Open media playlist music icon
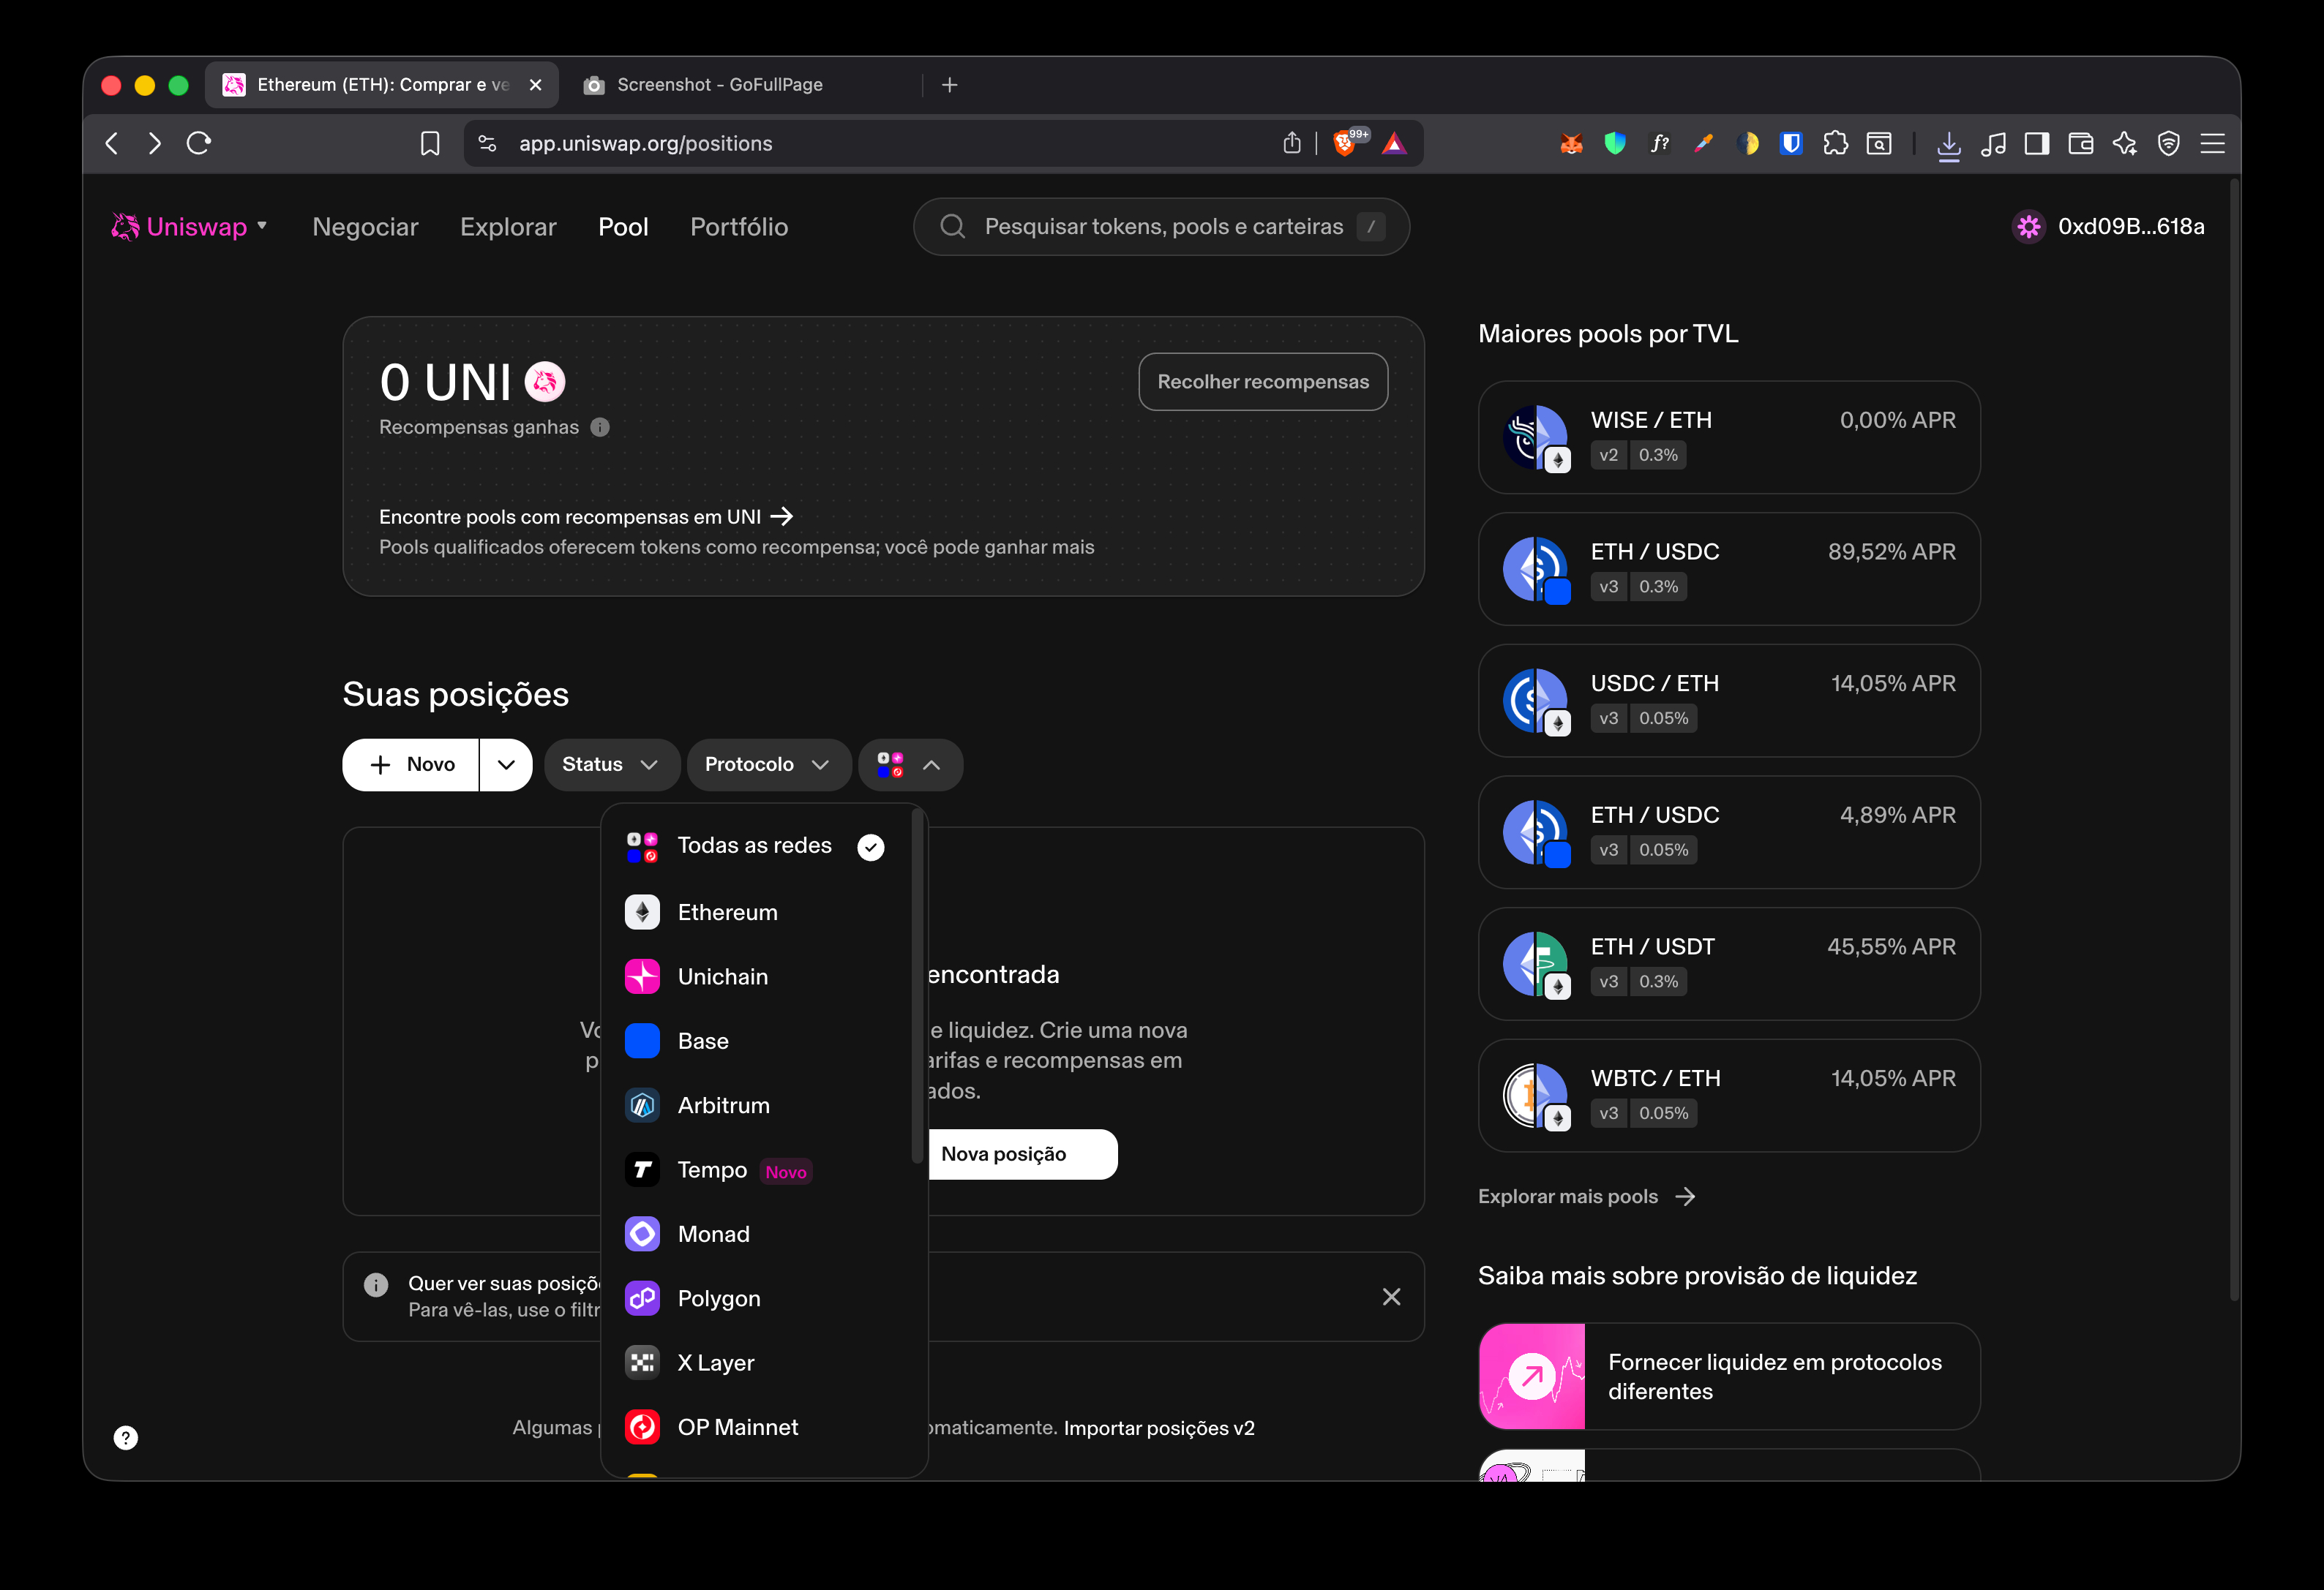The height and width of the screenshot is (1590, 2324). tap(1993, 144)
